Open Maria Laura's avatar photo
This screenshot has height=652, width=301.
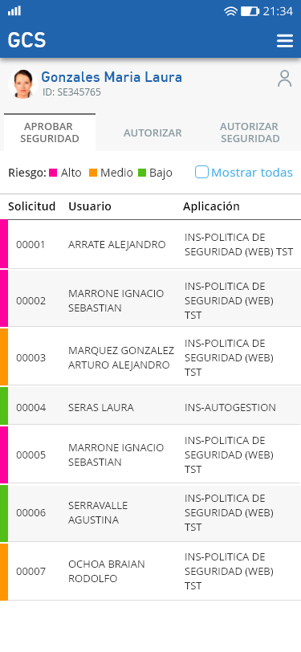pyautogui.click(x=22, y=84)
